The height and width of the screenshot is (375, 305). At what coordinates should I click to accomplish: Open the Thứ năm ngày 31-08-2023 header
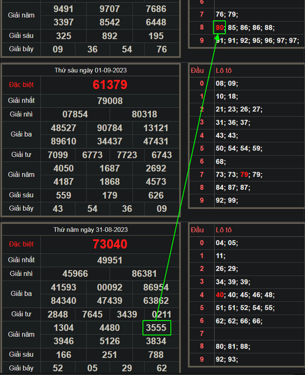tap(91, 230)
